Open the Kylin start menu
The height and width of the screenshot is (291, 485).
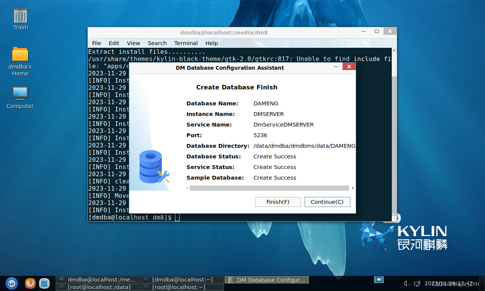tap(11, 283)
